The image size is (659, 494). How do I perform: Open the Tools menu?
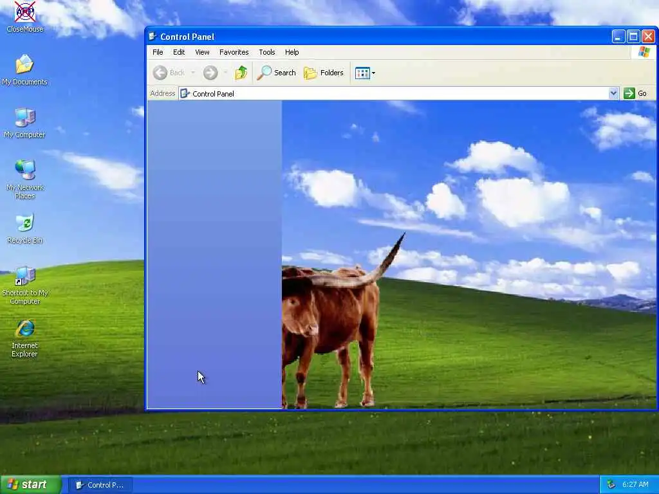(267, 52)
